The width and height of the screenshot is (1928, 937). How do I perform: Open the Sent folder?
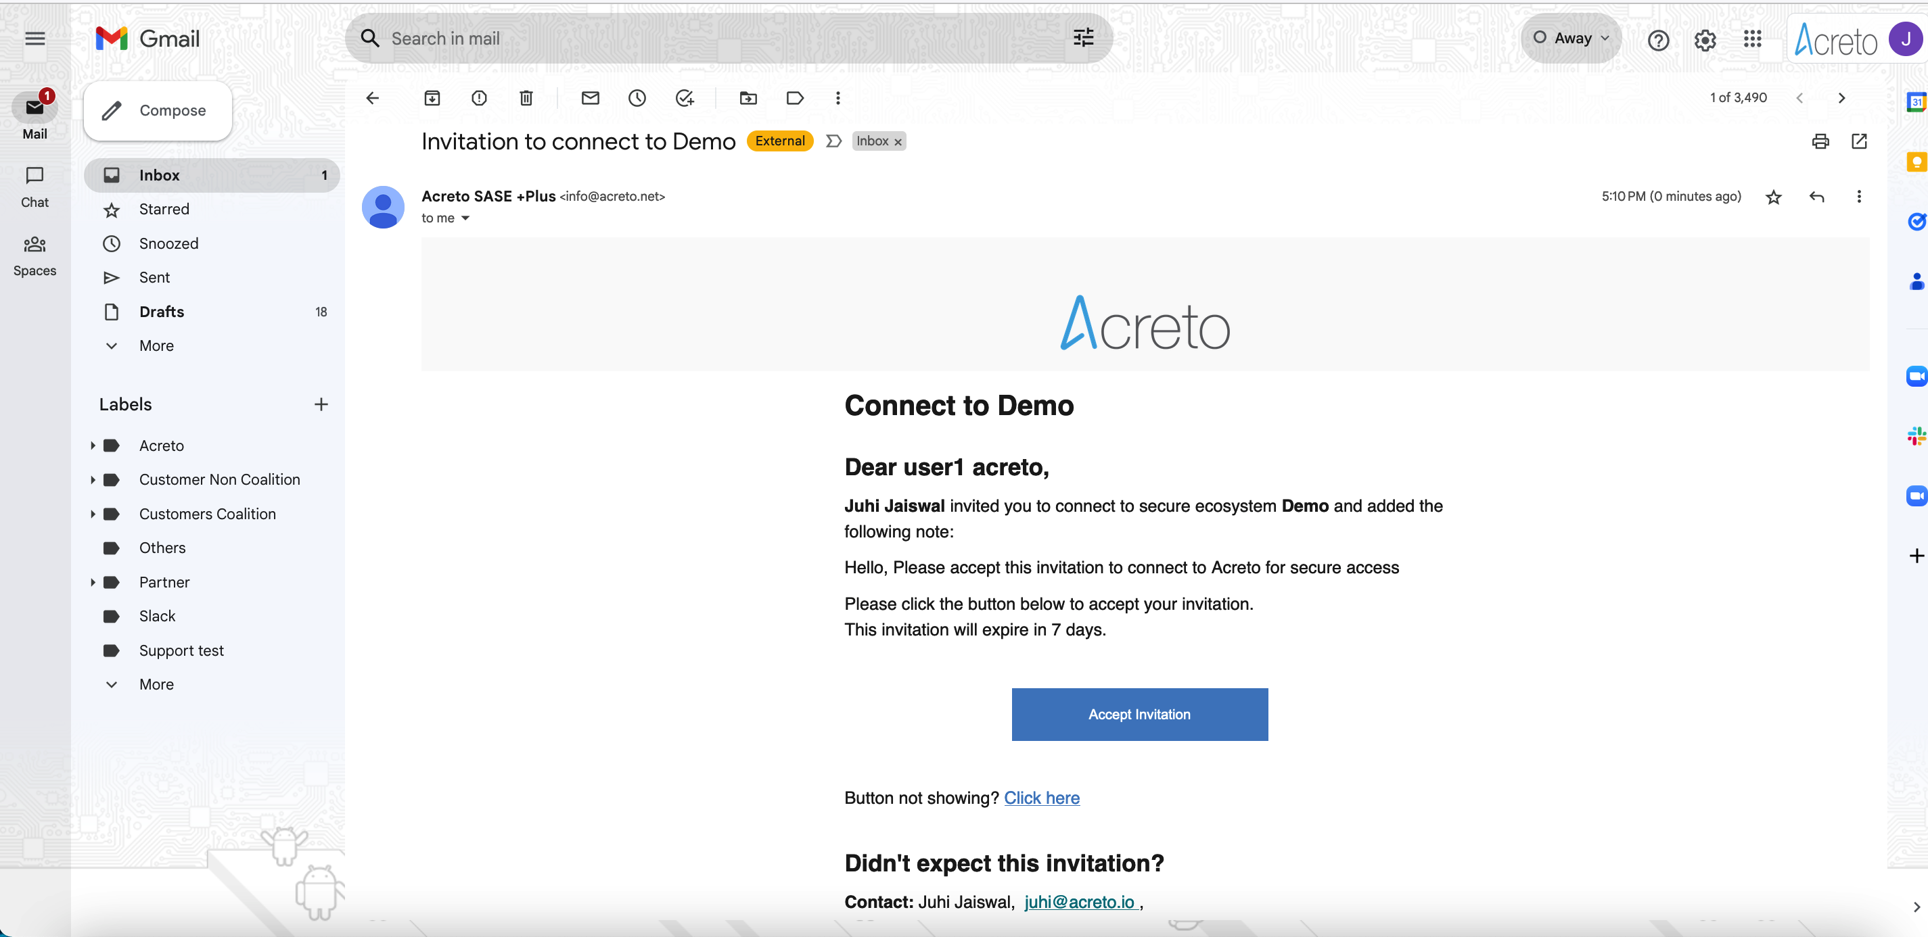(x=212, y=277)
